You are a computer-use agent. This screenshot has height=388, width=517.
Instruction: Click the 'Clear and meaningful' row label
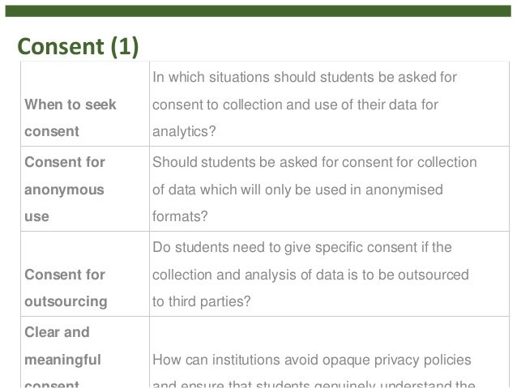62,346
